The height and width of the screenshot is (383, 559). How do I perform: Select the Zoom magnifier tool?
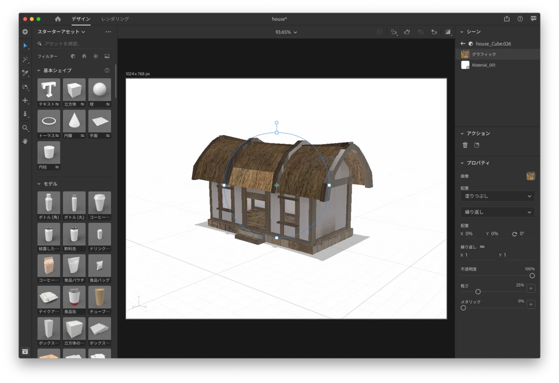tap(25, 128)
